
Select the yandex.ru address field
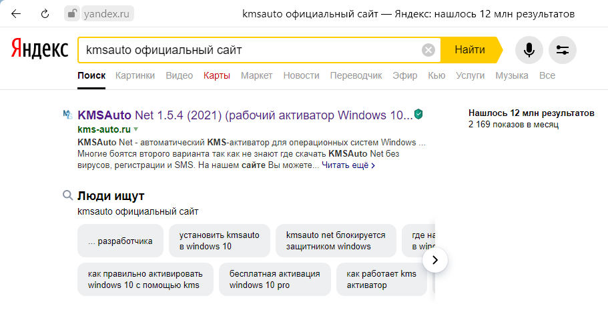[x=107, y=14]
